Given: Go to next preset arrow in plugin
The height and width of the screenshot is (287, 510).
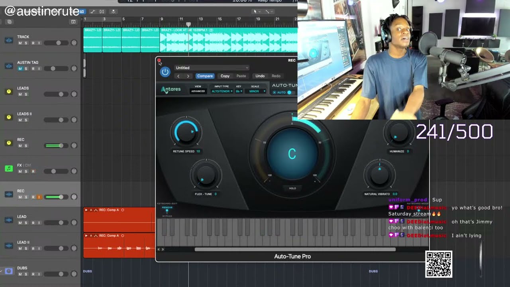Looking at the screenshot, I should pos(188,76).
